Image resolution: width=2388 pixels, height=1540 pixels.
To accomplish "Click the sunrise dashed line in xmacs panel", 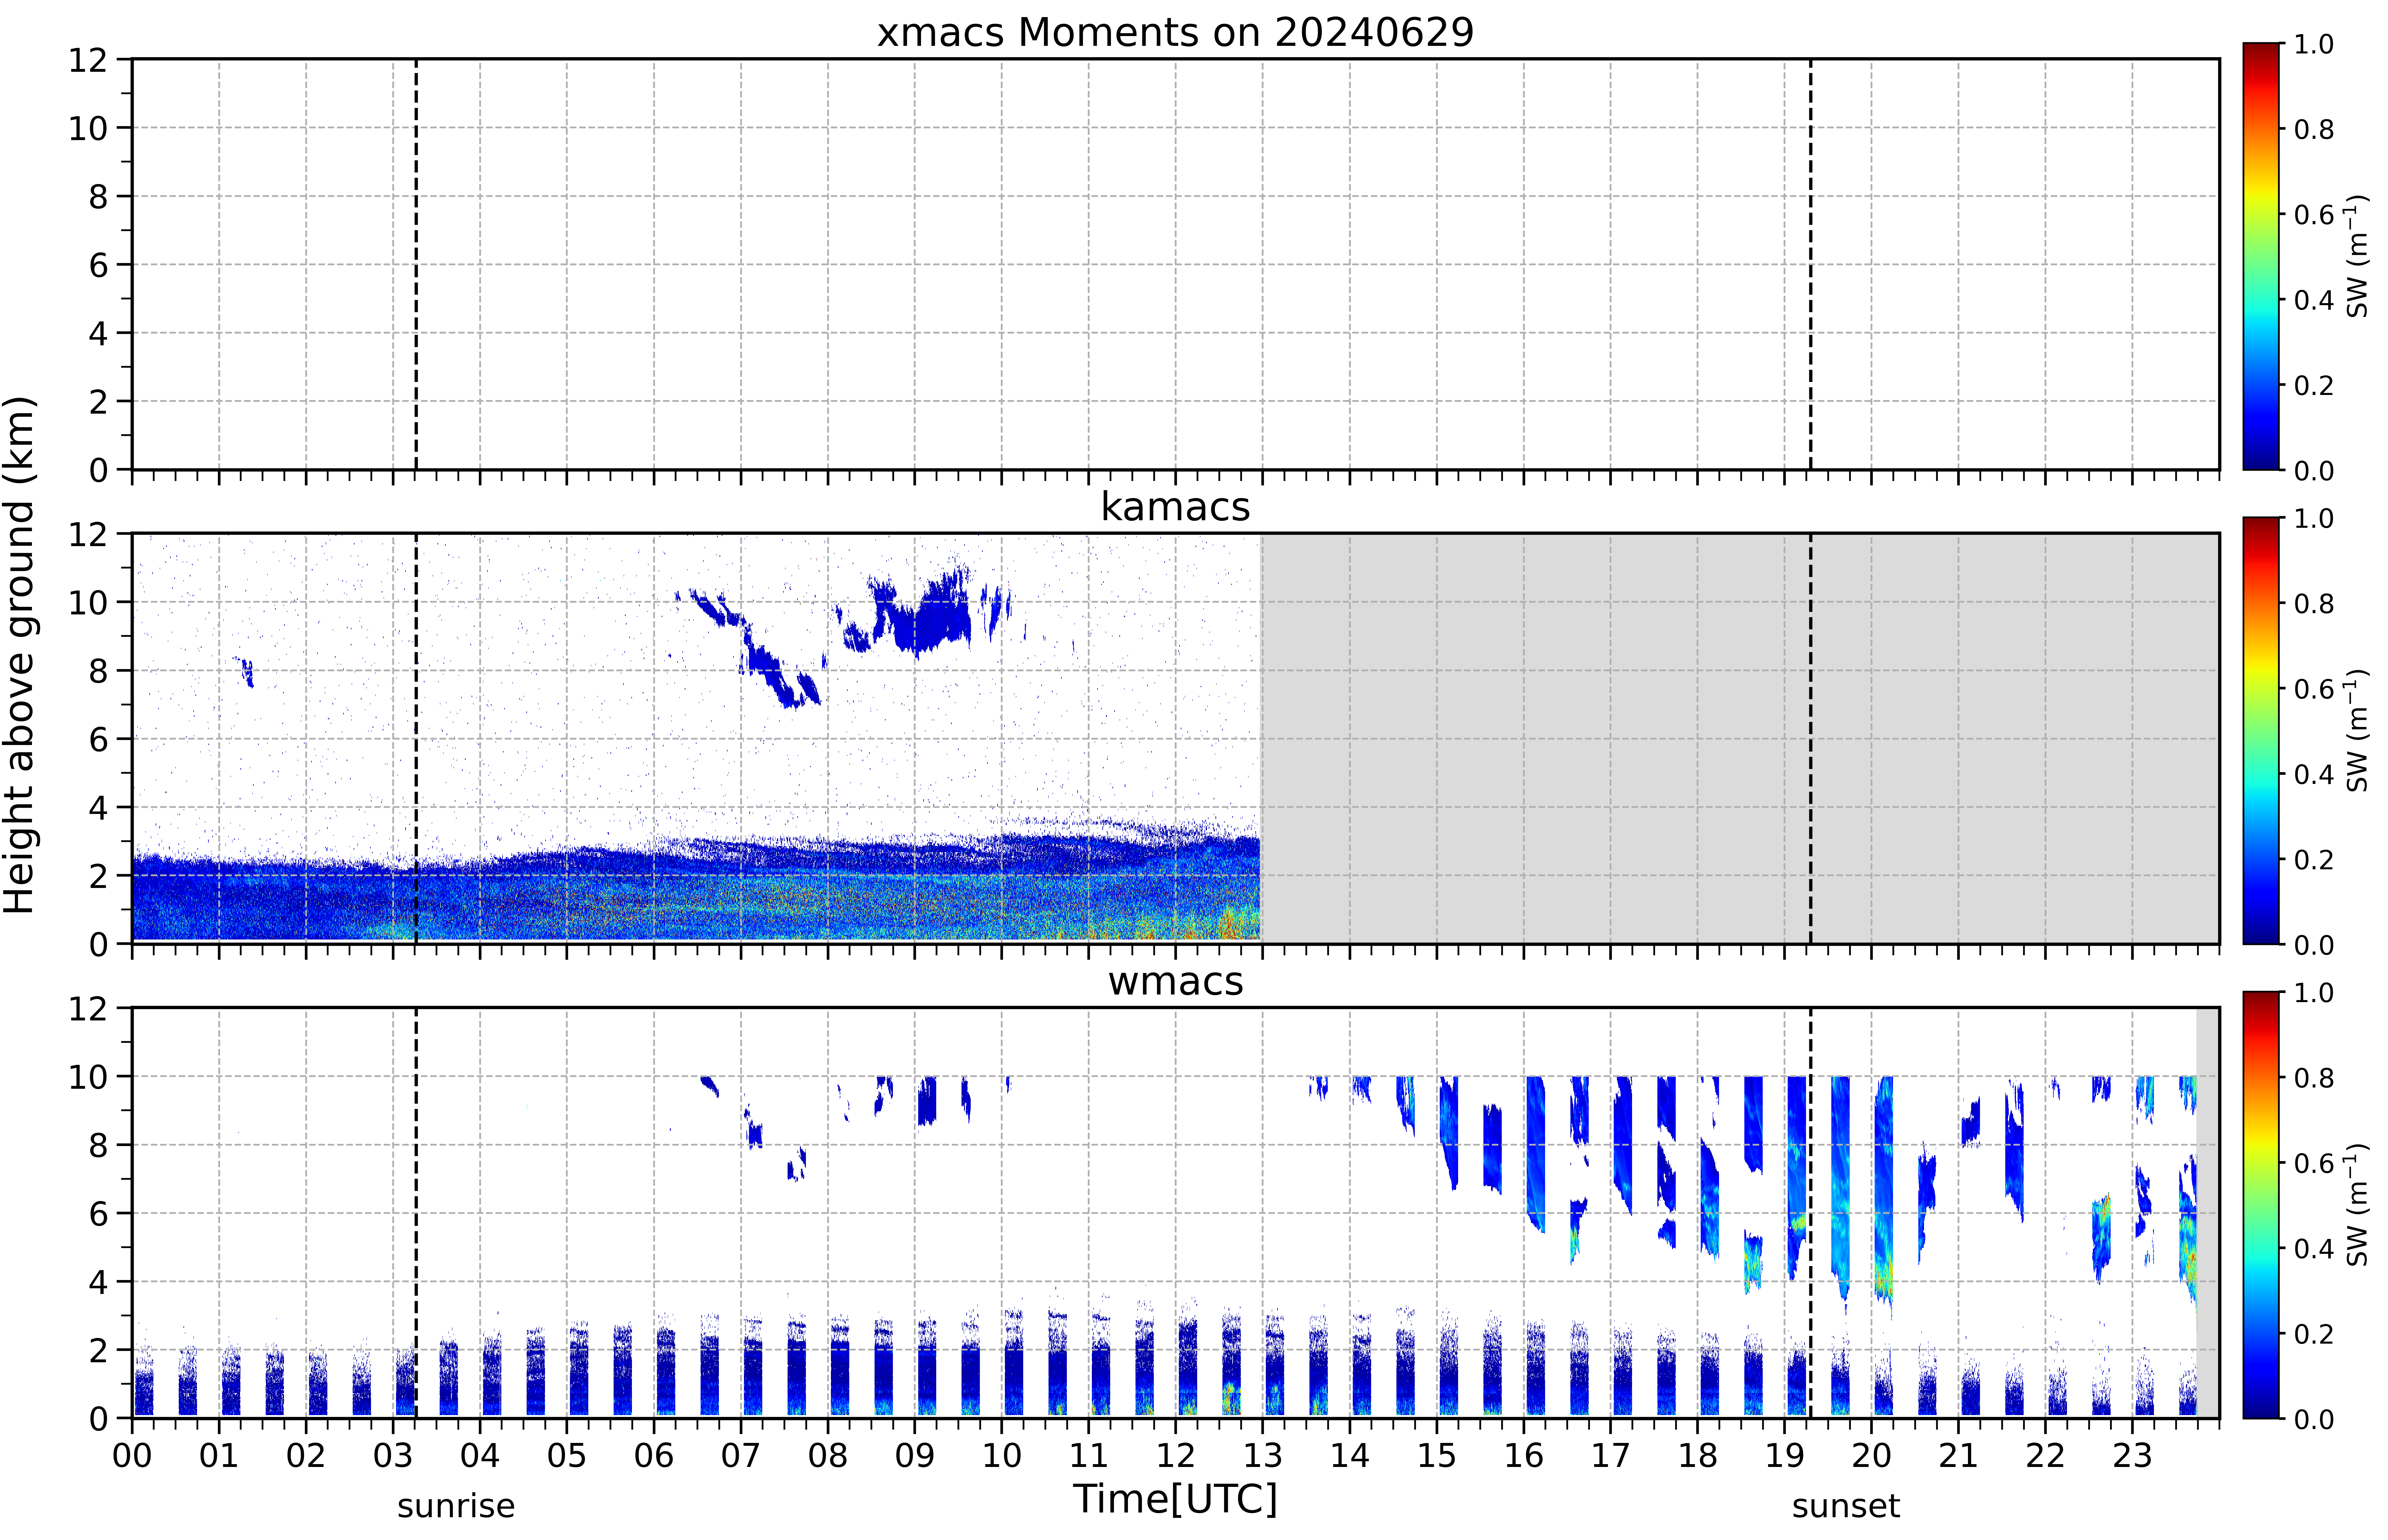I will (416, 264).
